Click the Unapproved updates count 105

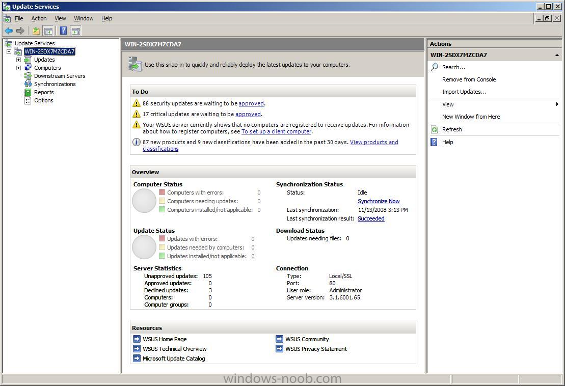207,276
